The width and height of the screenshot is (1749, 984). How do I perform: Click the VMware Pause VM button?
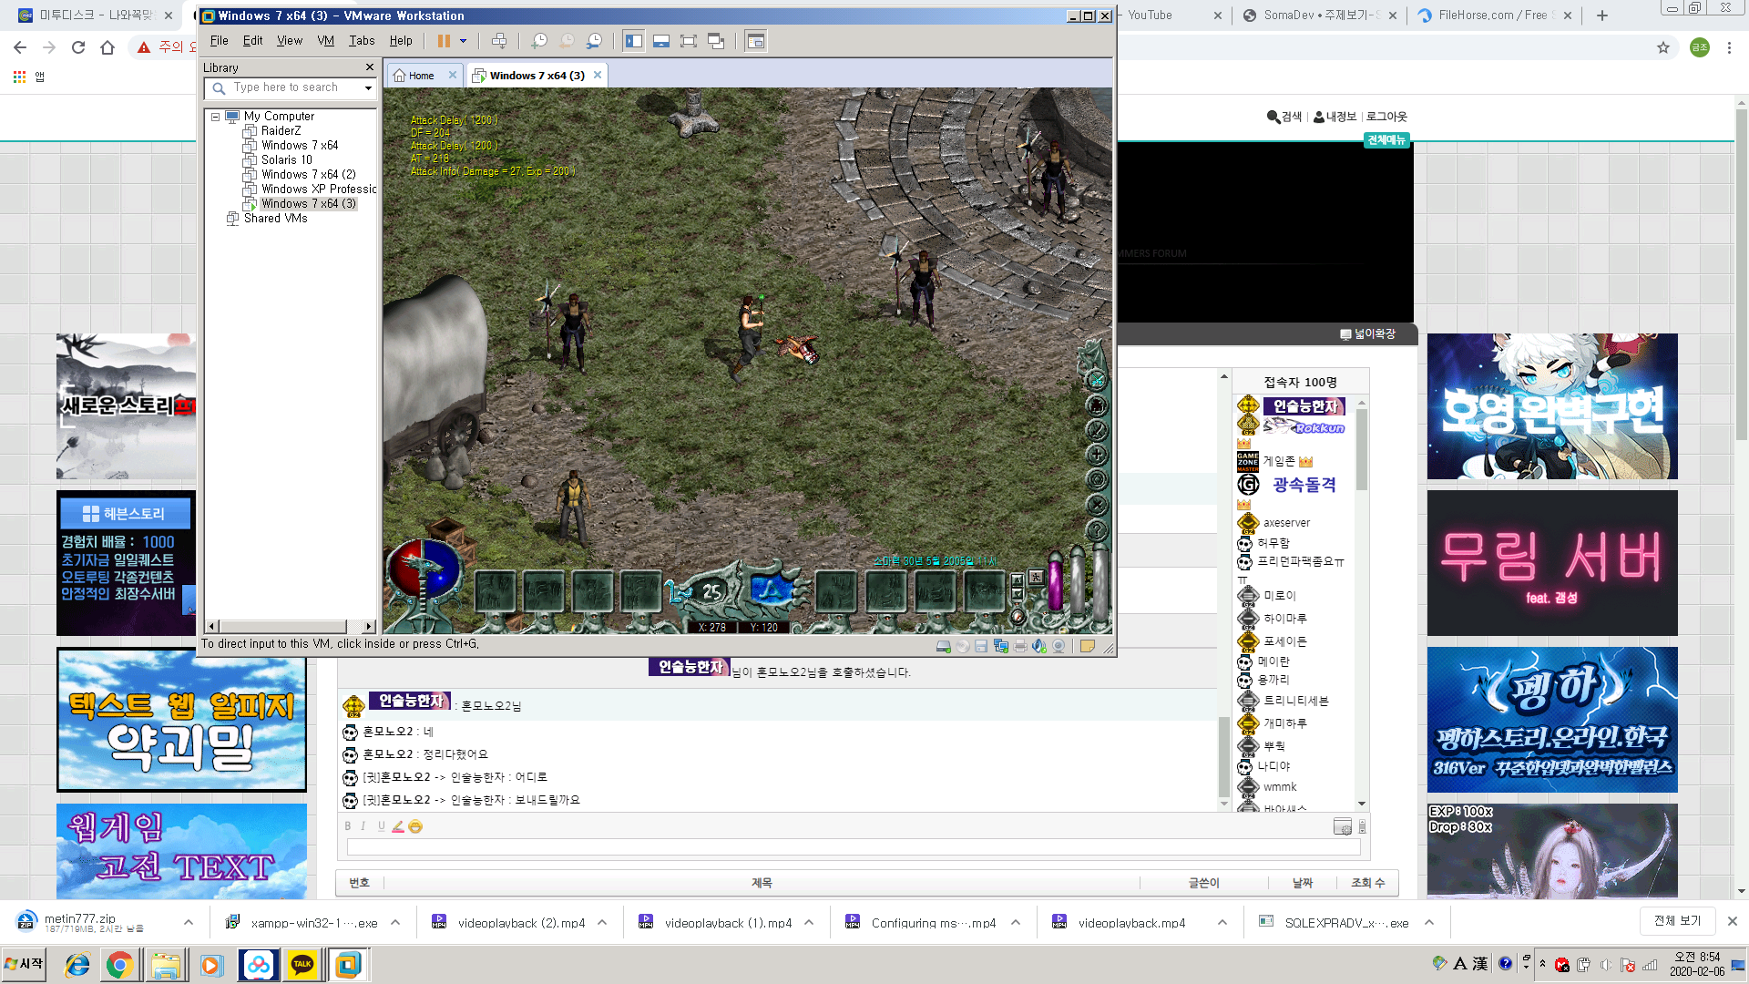444,41
